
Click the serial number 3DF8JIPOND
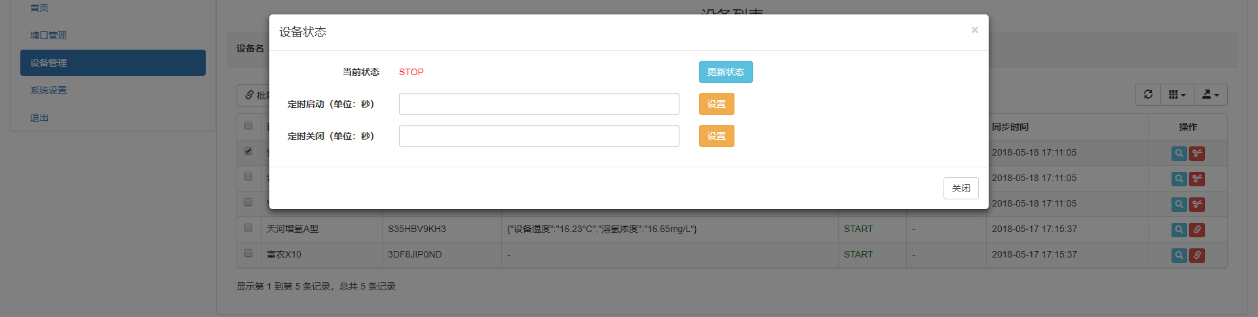coord(415,254)
